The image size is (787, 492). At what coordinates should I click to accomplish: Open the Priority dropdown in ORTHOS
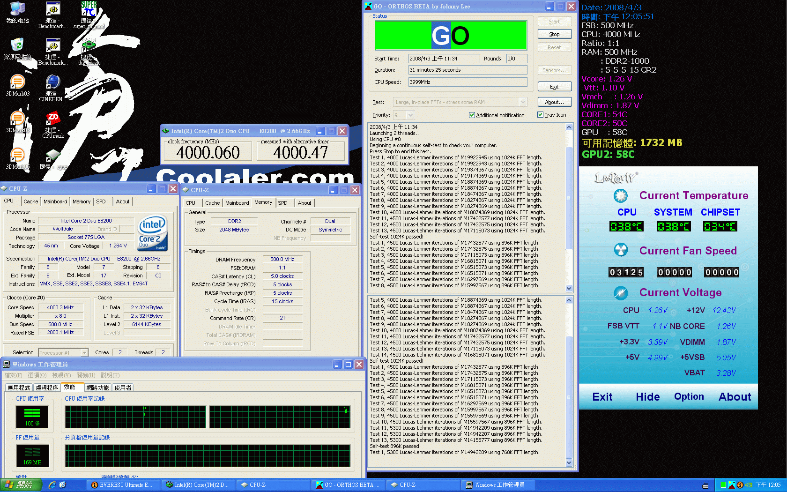coord(410,115)
